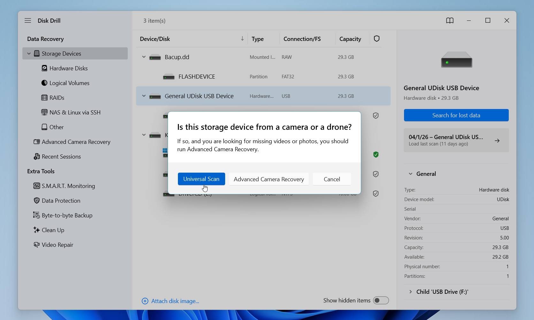Toggle the Show hidden items switch
Image resolution: width=534 pixels, height=320 pixels.
pos(381,300)
